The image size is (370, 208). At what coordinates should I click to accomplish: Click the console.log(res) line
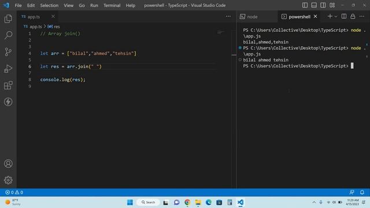tap(63, 80)
